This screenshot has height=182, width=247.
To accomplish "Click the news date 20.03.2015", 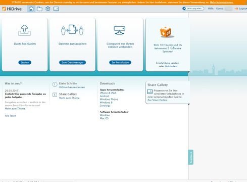I will click(12, 90).
